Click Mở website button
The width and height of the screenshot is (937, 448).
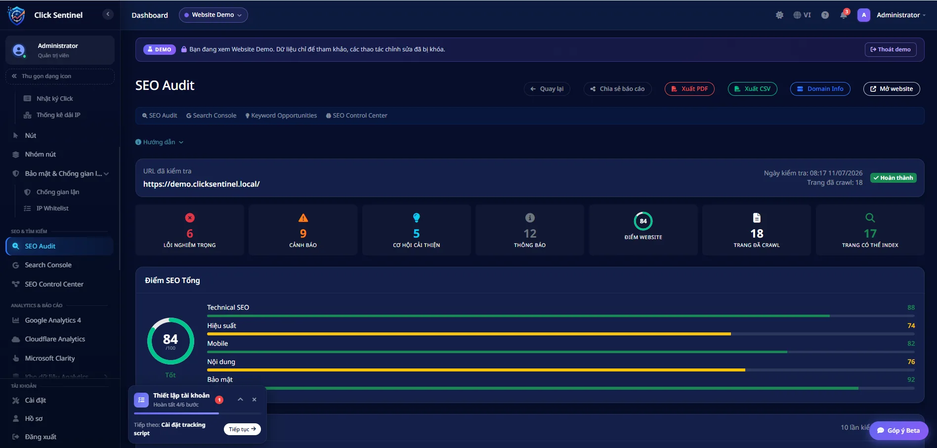[x=892, y=89]
